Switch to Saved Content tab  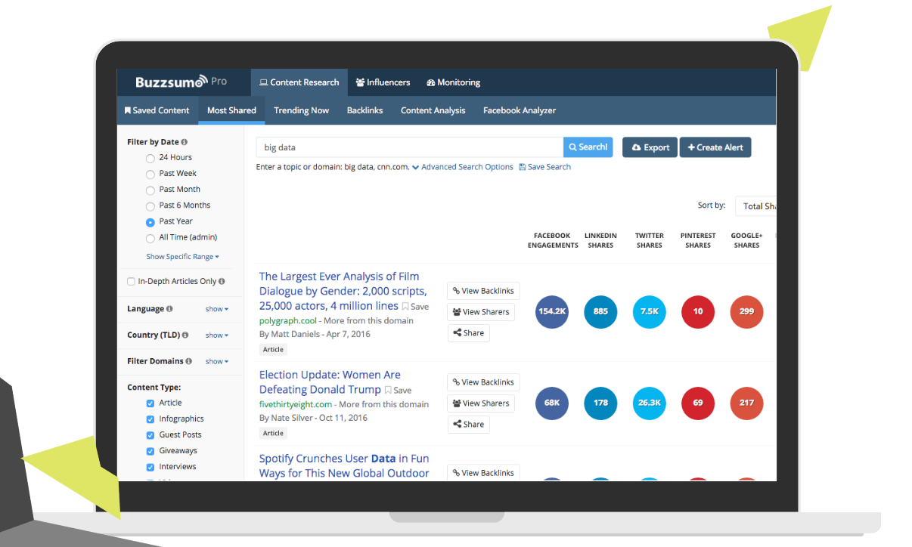[x=157, y=110]
